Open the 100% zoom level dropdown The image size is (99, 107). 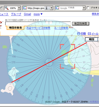19,8
